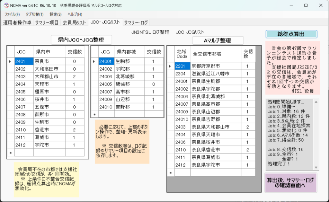Screen dimensions: 329x202
Task: Click the Aマルチ整理 button
Action: [x=218, y=41]
